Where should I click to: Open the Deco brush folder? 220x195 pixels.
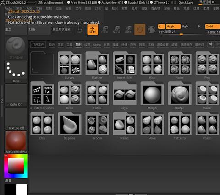[70, 93]
